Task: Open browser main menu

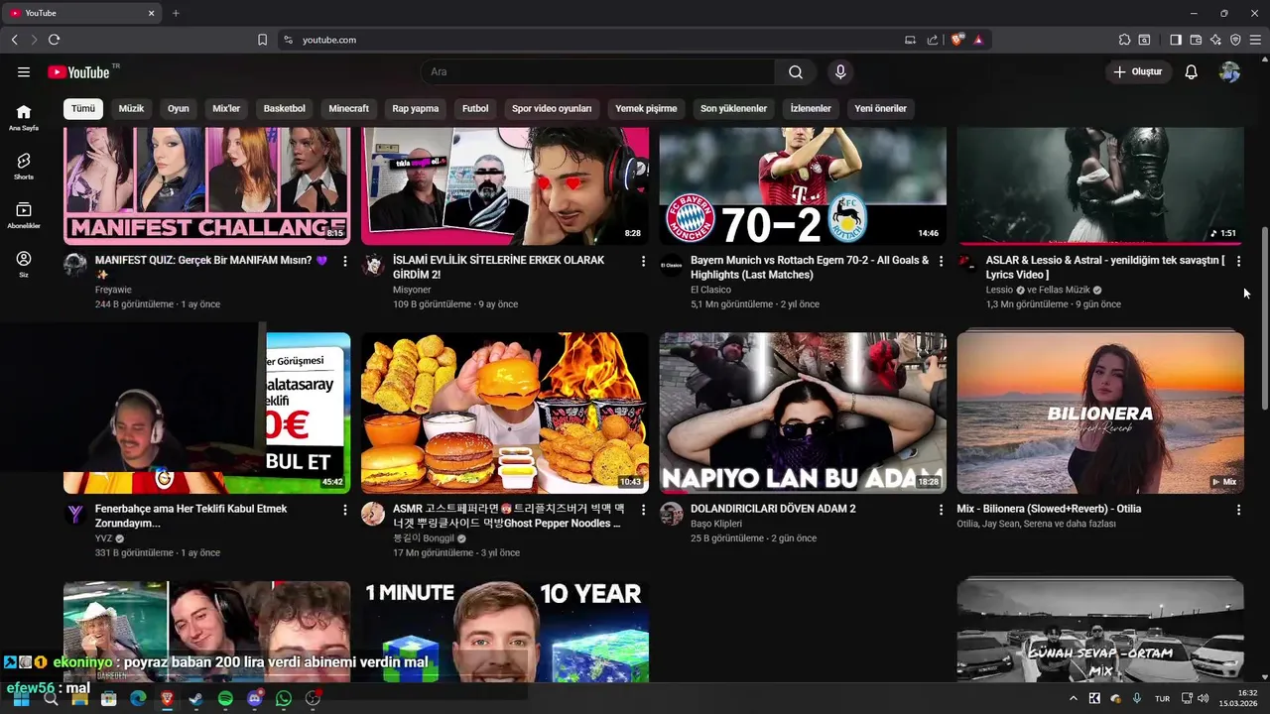Action: pyautogui.click(x=1255, y=40)
